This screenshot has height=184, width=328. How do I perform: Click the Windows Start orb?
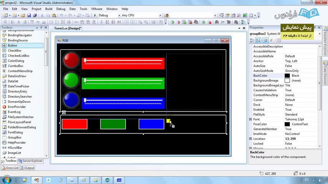point(7,180)
